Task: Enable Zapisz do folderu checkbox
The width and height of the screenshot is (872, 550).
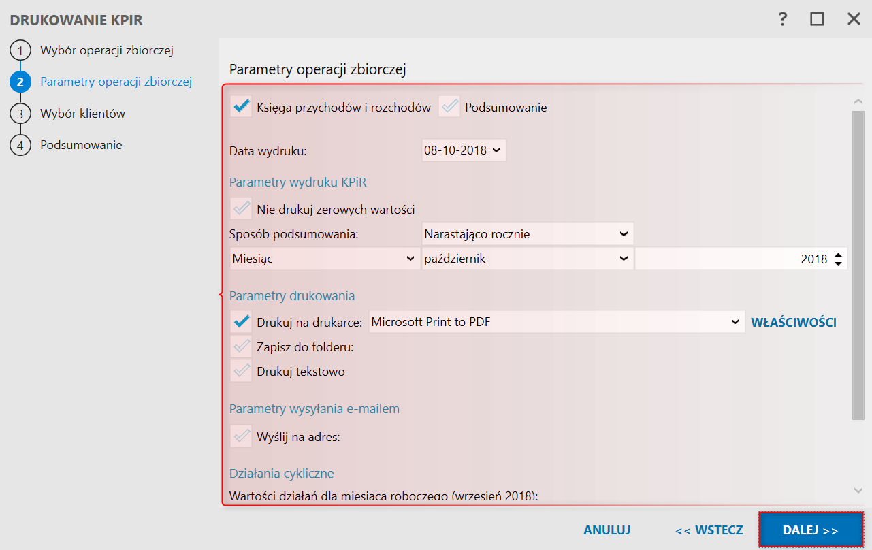Action: tap(241, 347)
